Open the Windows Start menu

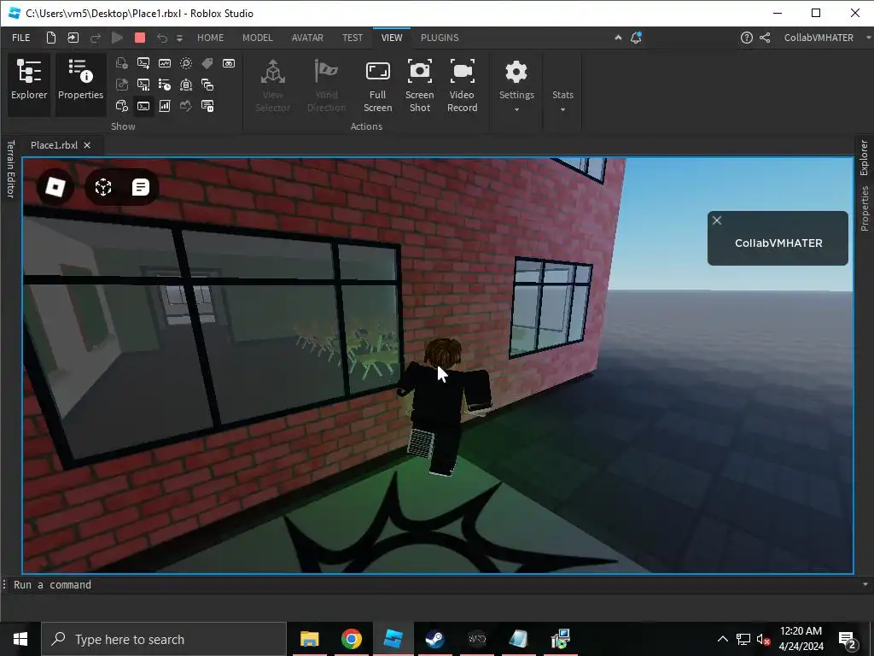click(x=20, y=639)
